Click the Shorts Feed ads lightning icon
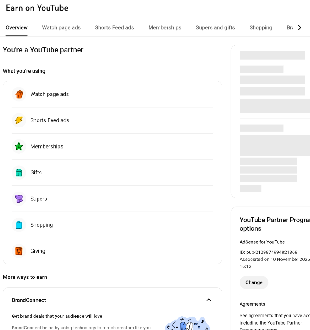The height and width of the screenshot is (330, 310). coord(19,120)
